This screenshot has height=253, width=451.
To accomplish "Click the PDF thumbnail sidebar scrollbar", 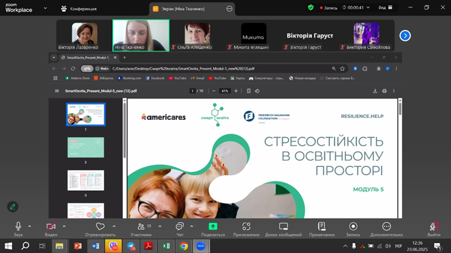I will tap(125, 130).
